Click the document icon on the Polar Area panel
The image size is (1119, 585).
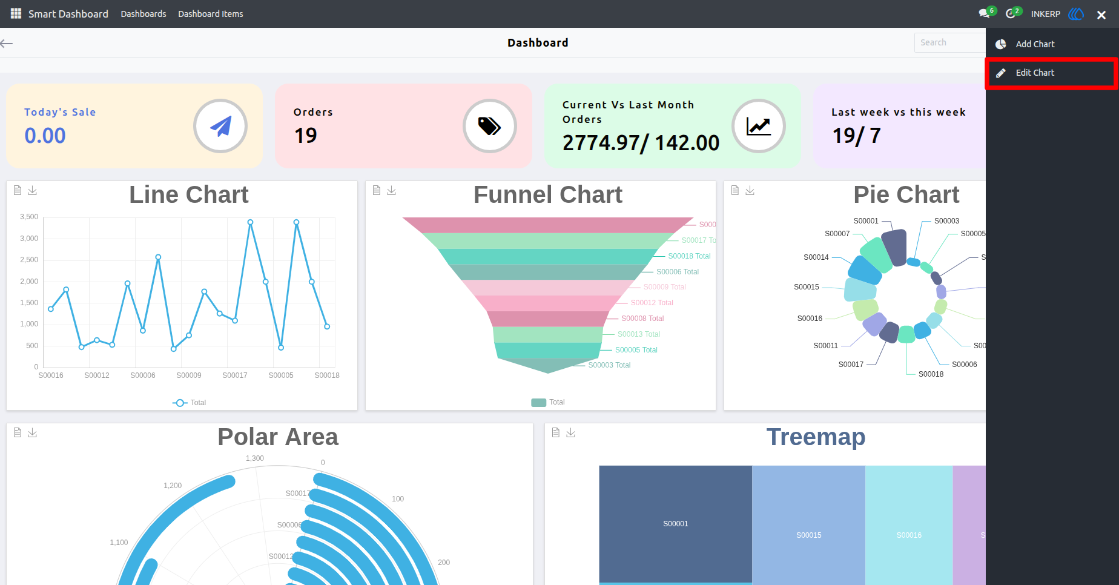[18, 432]
